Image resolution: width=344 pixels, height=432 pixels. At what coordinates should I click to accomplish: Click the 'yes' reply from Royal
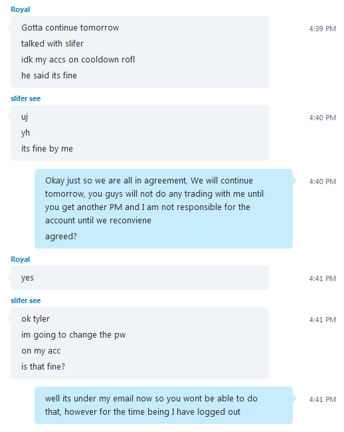(x=27, y=278)
